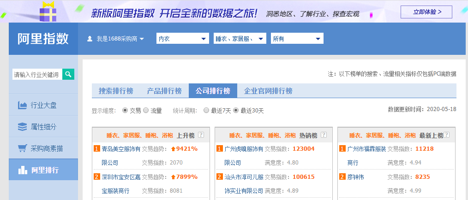Open the 企业官网排行榜 tab
This screenshot has height=200, width=468.
pyautogui.click(x=268, y=91)
